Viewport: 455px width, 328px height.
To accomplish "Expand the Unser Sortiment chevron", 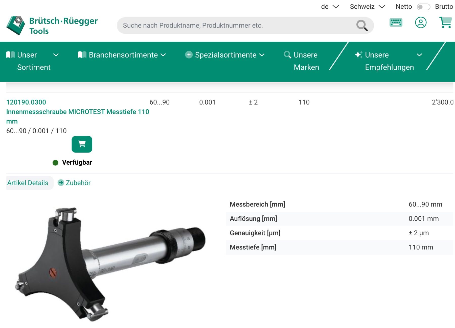I will [x=56, y=55].
